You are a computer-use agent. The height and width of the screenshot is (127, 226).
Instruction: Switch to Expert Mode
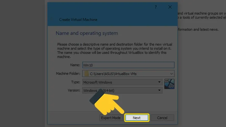(111, 118)
